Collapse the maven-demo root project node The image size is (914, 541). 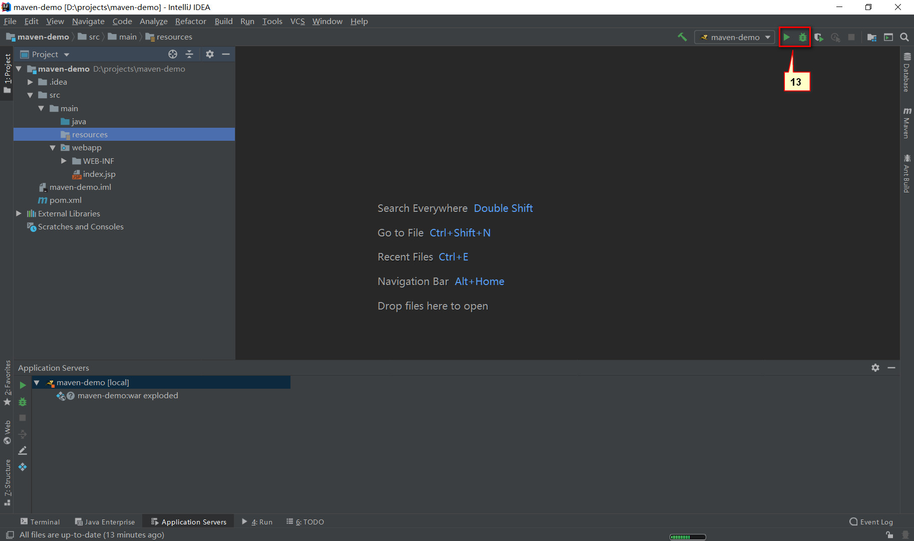point(19,69)
